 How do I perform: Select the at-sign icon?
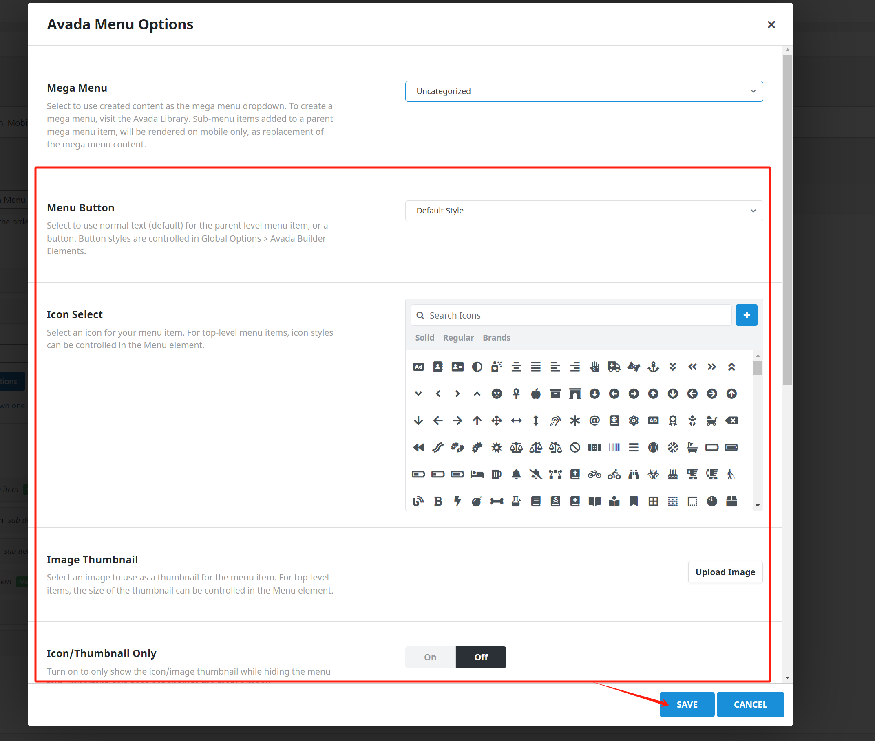(594, 420)
